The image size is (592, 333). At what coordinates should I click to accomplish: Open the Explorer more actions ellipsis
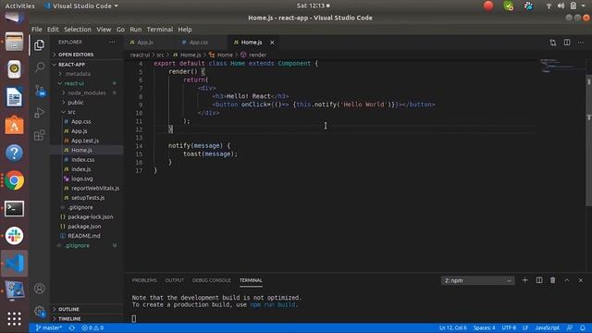point(112,42)
